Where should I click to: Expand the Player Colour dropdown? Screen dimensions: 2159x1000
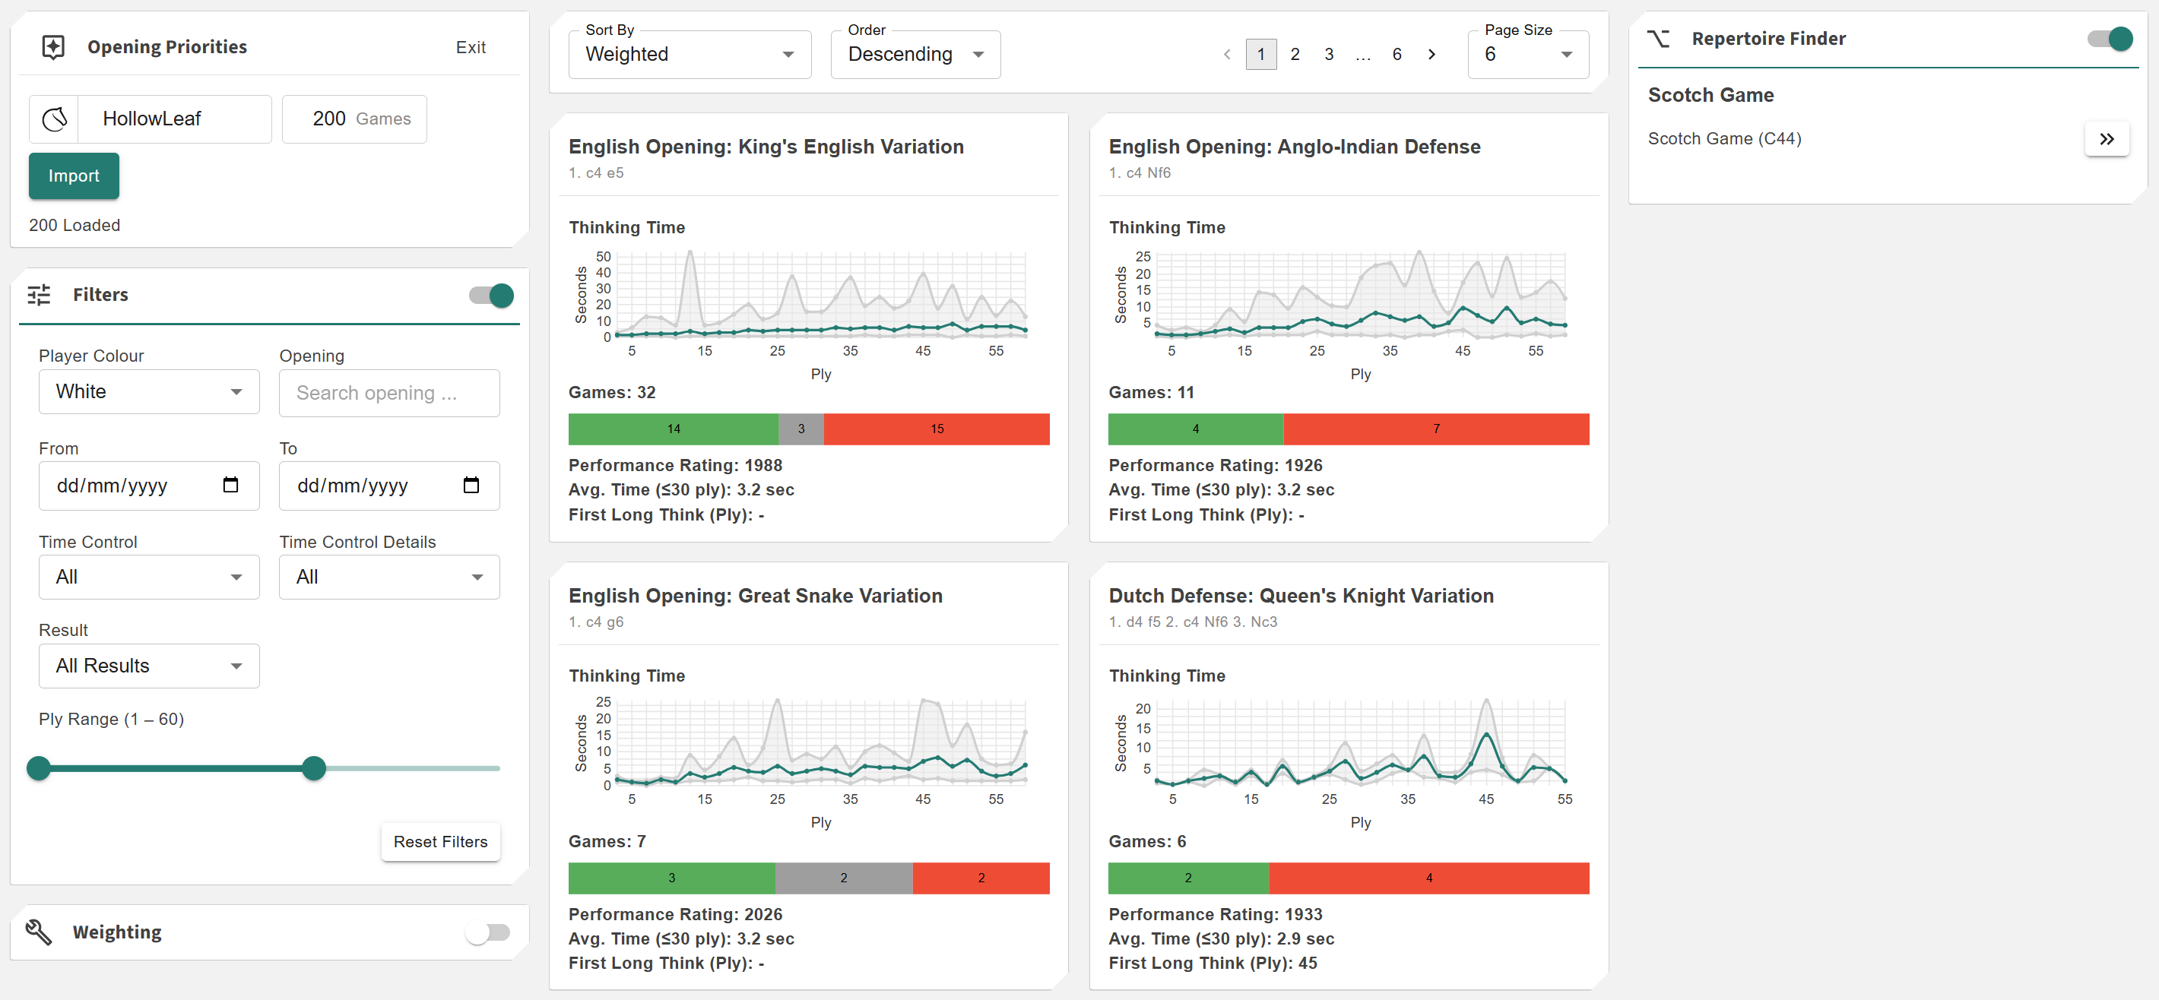pos(148,392)
